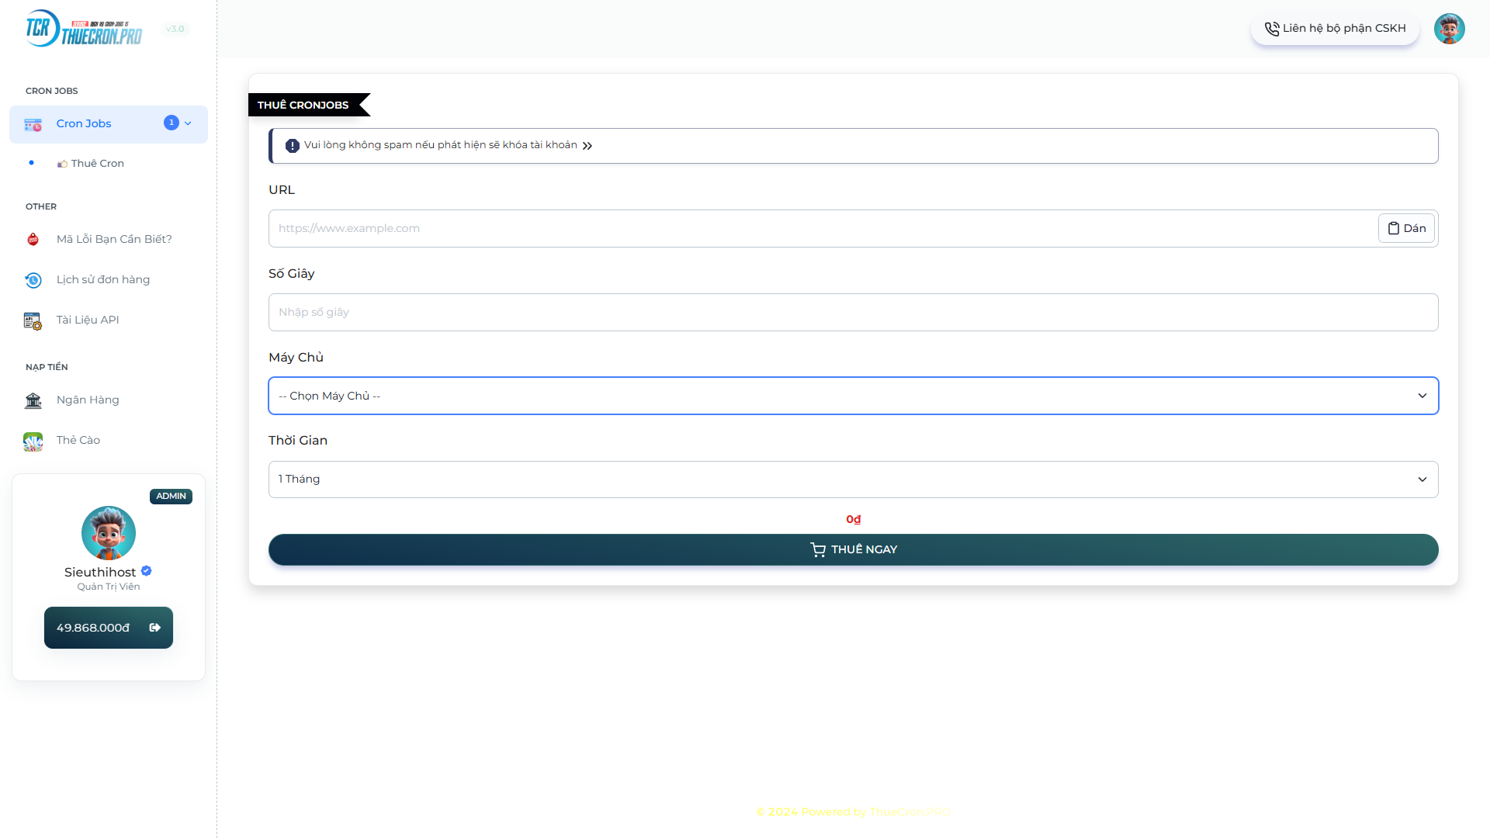The width and height of the screenshot is (1490, 838).
Task: Click the ThueCron.Pro logo
Action: click(x=84, y=29)
